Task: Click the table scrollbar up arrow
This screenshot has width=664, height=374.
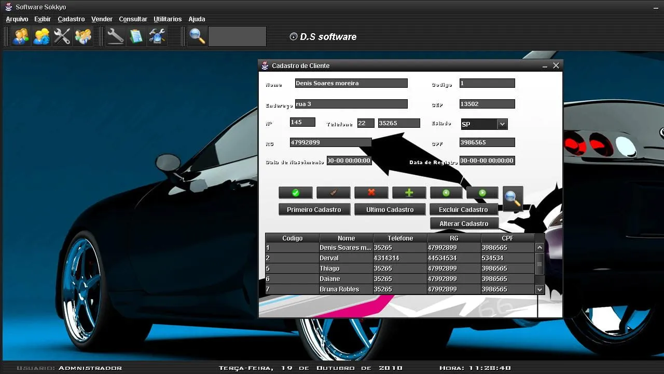Action: 539,248
